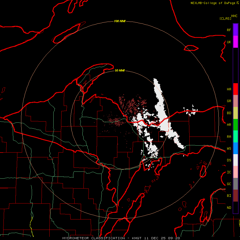Click the HR legend label text
Image resolution: width=240 pixels, height=240 pixels.
click(229, 125)
